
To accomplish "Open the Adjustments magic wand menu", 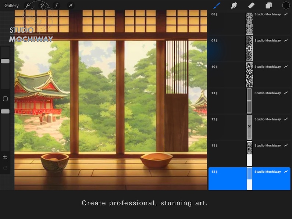I will point(42,6).
